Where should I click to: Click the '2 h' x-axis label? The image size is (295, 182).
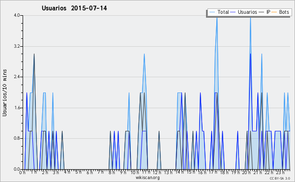tap(45, 173)
